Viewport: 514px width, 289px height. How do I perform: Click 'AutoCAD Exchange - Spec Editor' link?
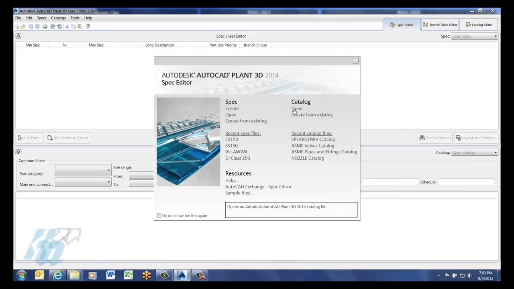[258, 187]
